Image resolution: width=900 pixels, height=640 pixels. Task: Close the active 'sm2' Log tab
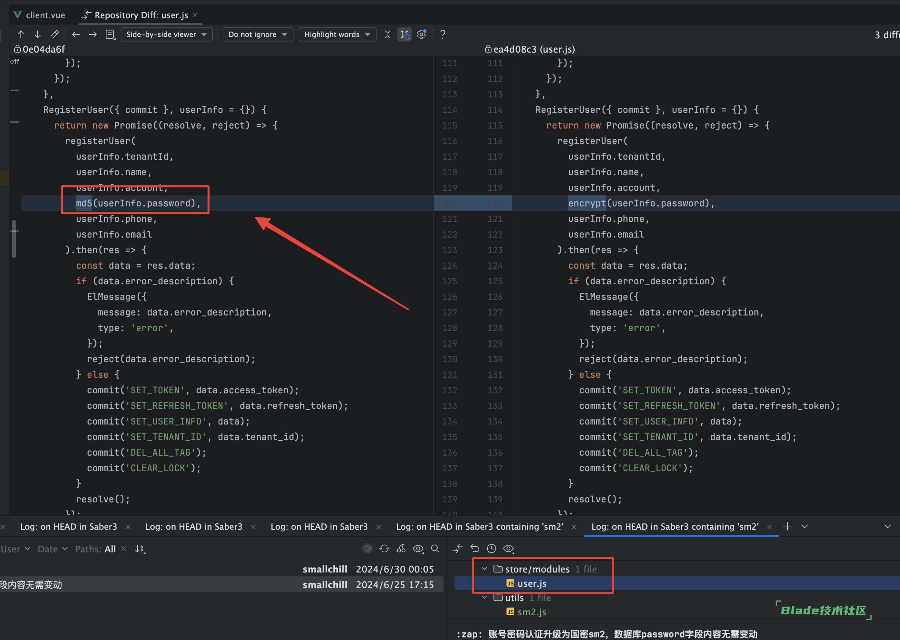(769, 527)
